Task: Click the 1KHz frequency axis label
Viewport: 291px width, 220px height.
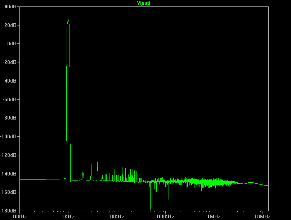Action: click(68, 216)
